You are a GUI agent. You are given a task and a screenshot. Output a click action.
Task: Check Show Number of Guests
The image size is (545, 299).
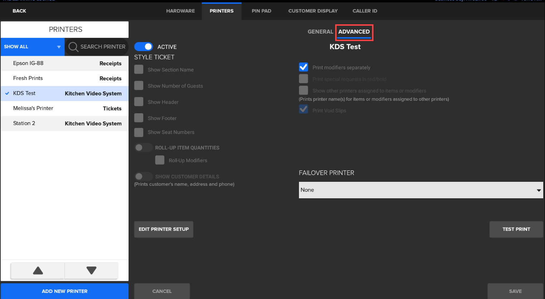139,86
